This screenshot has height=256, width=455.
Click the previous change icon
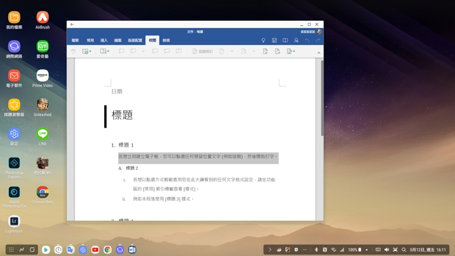(x=265, y=51)
